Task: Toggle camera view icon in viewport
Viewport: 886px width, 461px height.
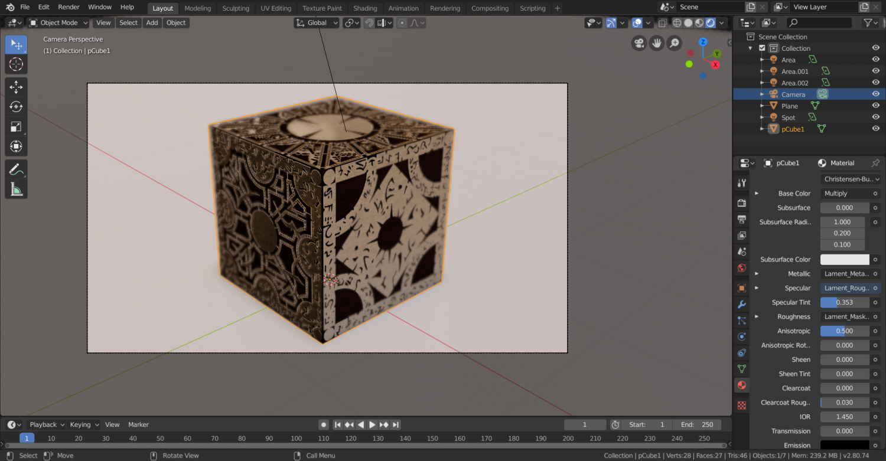Action: click(639, 43)
